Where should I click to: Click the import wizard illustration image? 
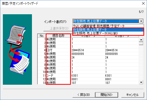coord(17,49)
